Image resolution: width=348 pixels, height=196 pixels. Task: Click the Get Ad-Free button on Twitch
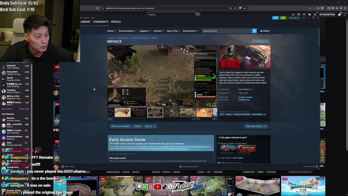click(x=327, y=14)
